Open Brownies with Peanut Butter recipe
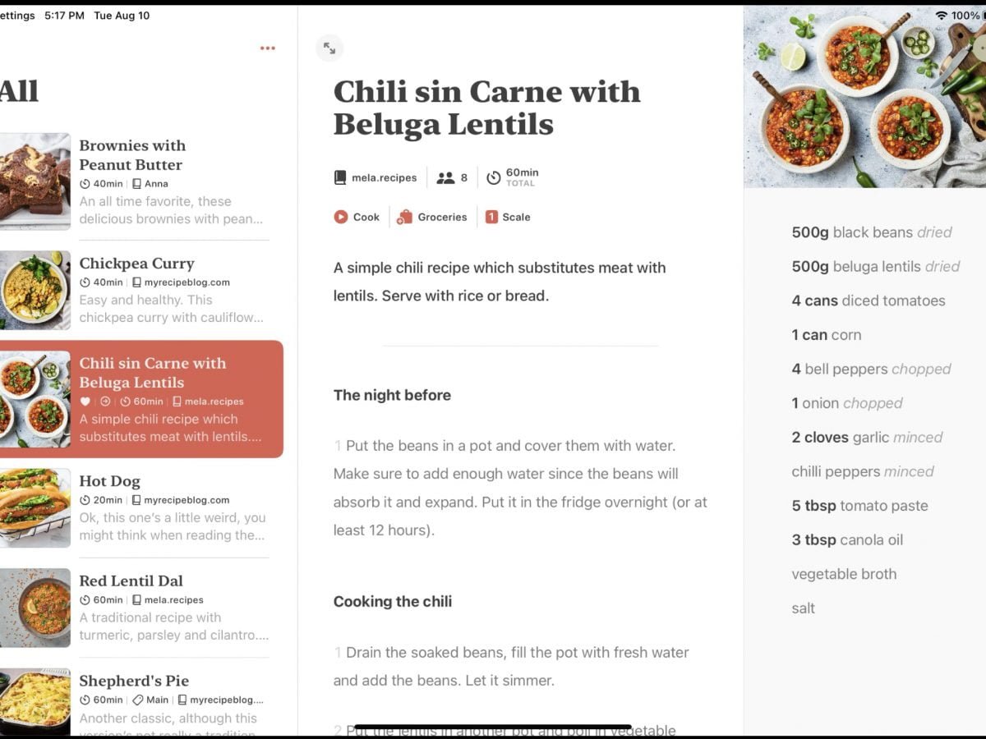This screenshot has height=739, width=986. tap(132, 154)
